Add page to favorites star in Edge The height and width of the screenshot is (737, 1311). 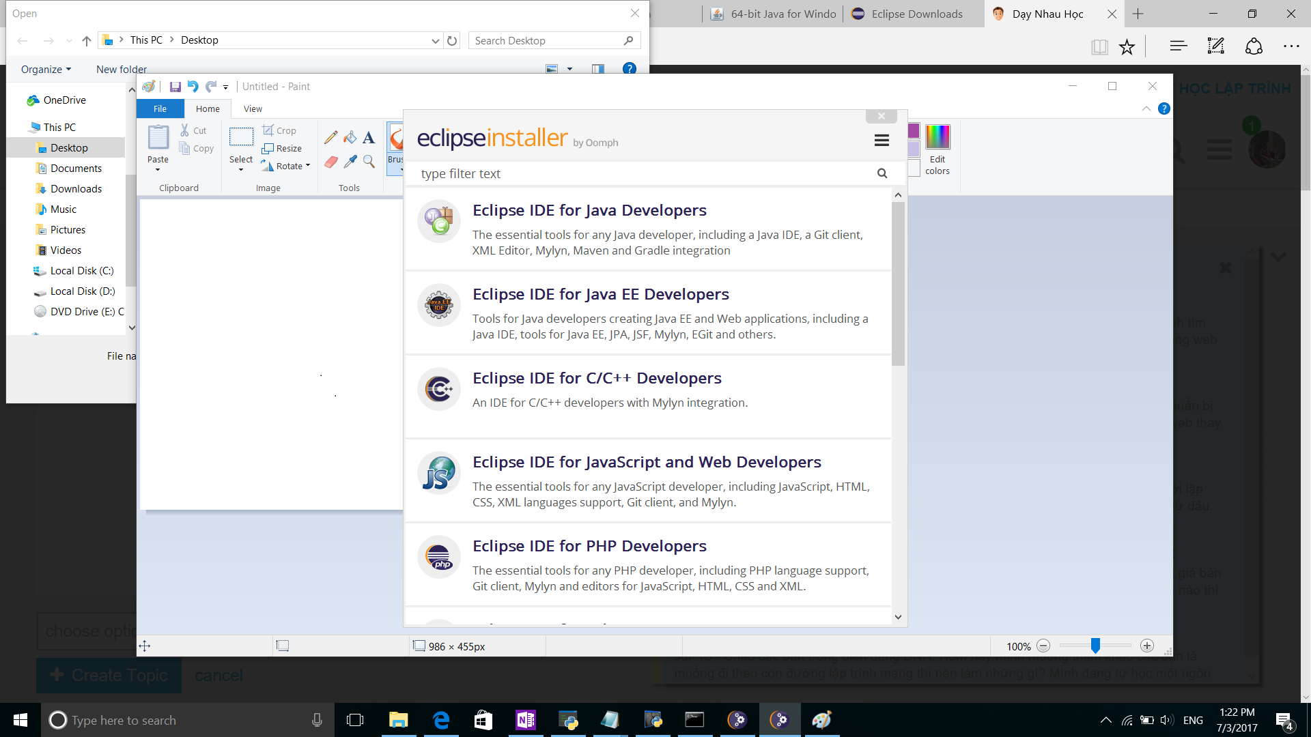pos(1127,46)
